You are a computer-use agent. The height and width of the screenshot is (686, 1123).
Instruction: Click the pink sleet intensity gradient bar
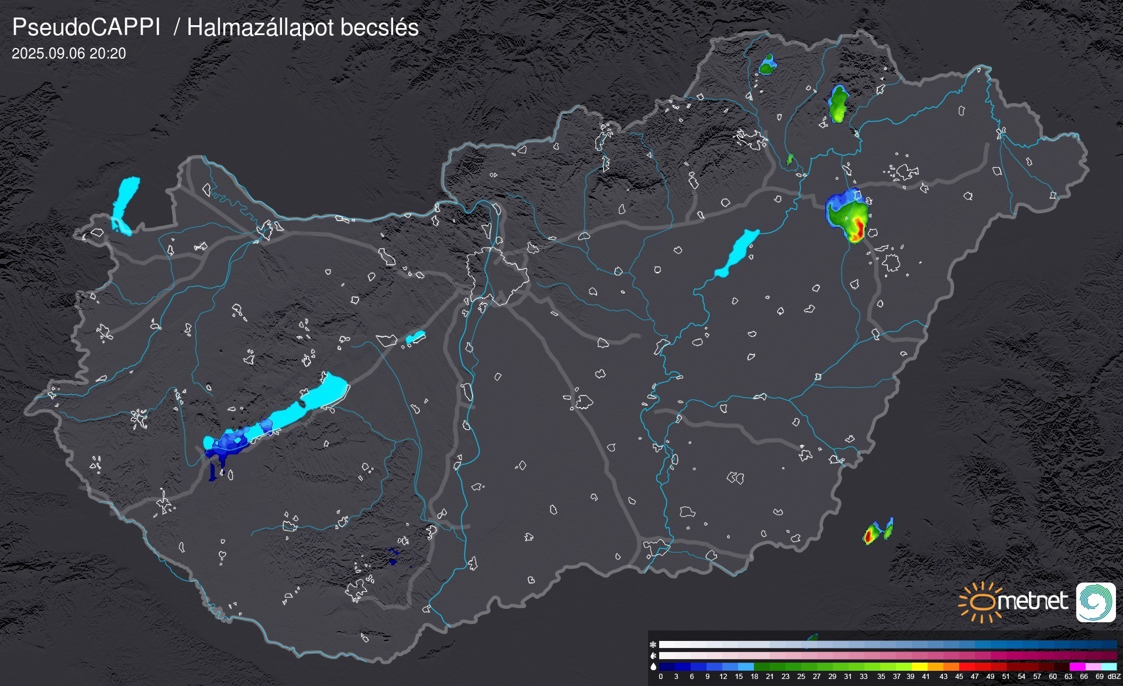coord(887,656)
